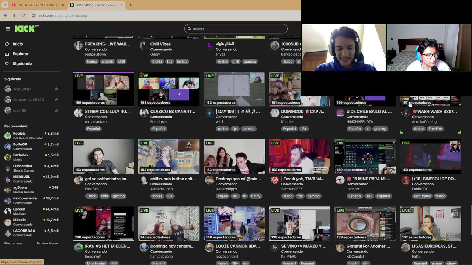Open STREM CON LULY stream thumbnail
The width and height of the screenshot is (472, 265).
pos(104,89)
